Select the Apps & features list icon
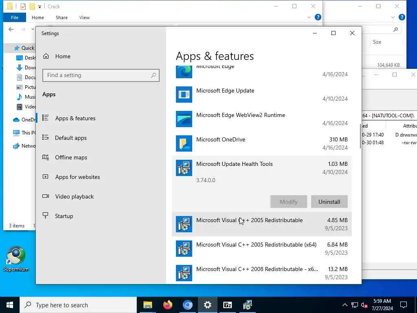Viewport: 417px width, 313px height. (x=46, y=118)
